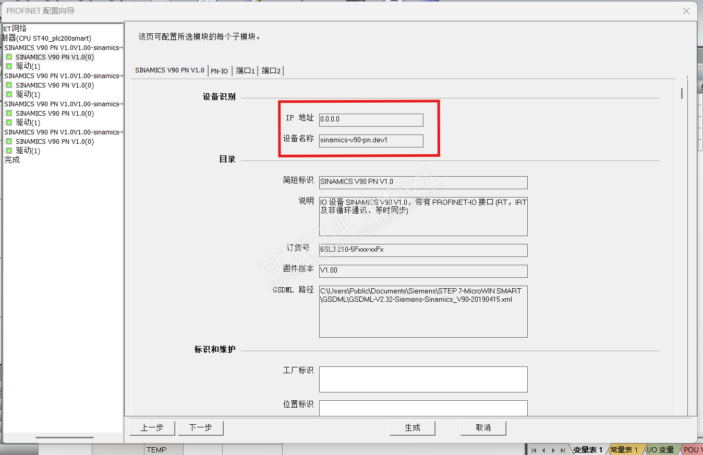Click the 设备识别 section heading
The height and width of the screenshot is (455, 703).
click(219, 97)
